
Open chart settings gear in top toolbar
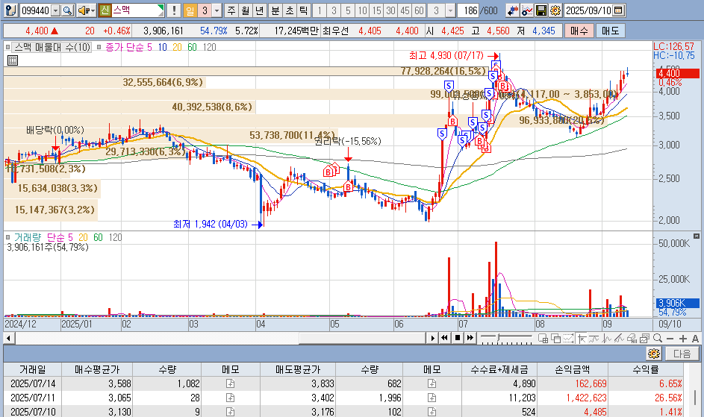click(555, 10)
